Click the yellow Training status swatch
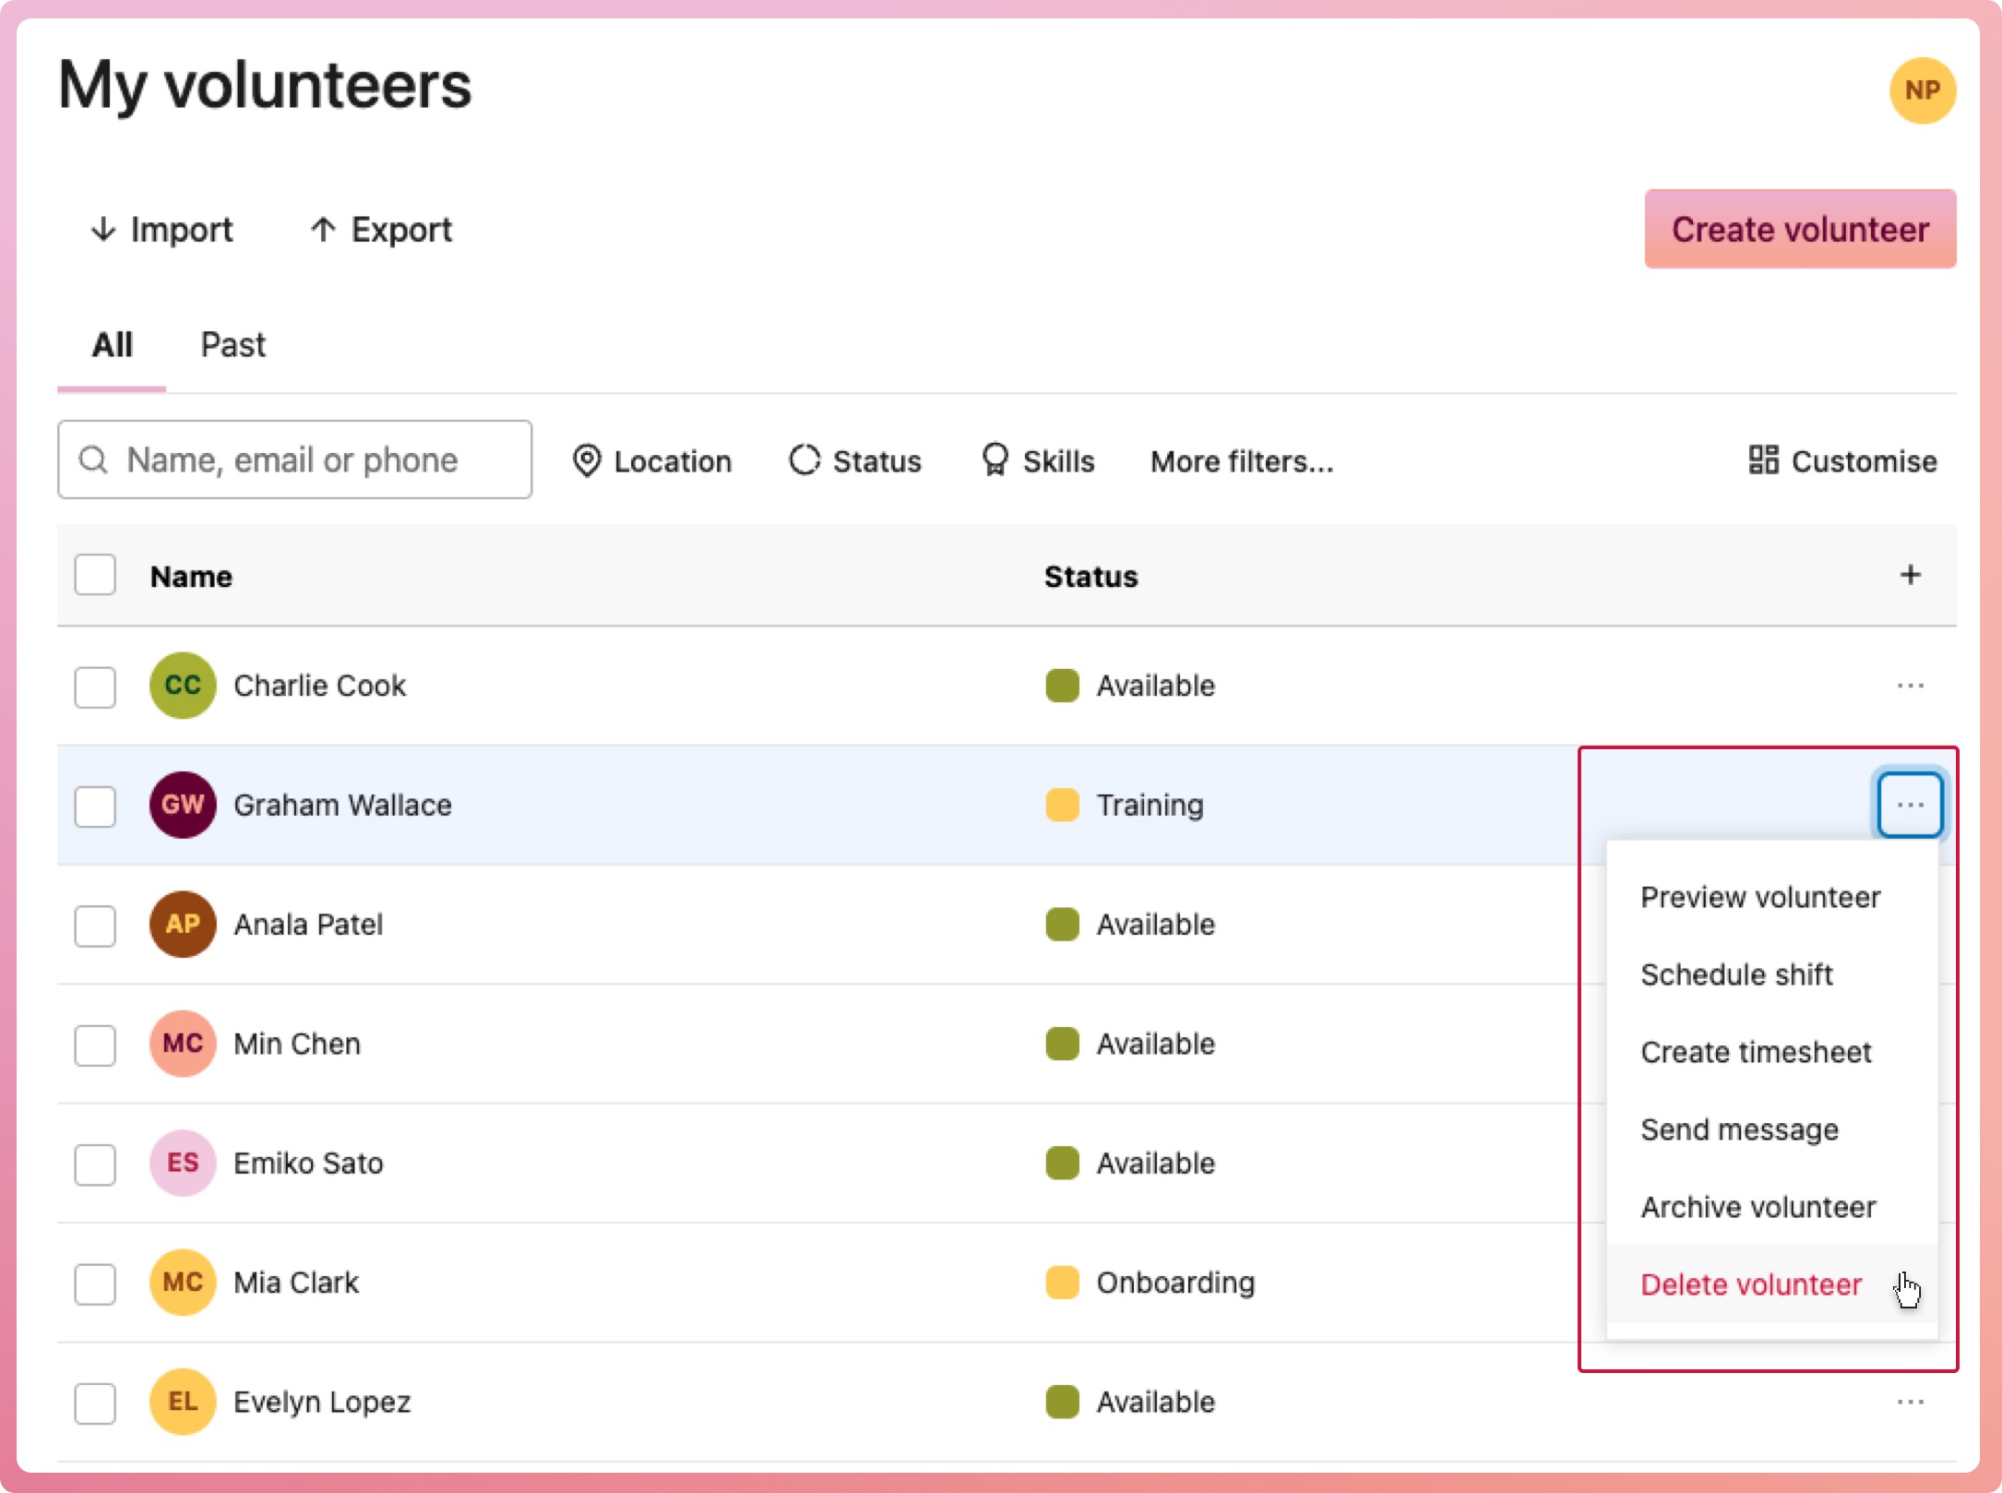Screen dimensions: 2002x1493 coord(1062,805)
